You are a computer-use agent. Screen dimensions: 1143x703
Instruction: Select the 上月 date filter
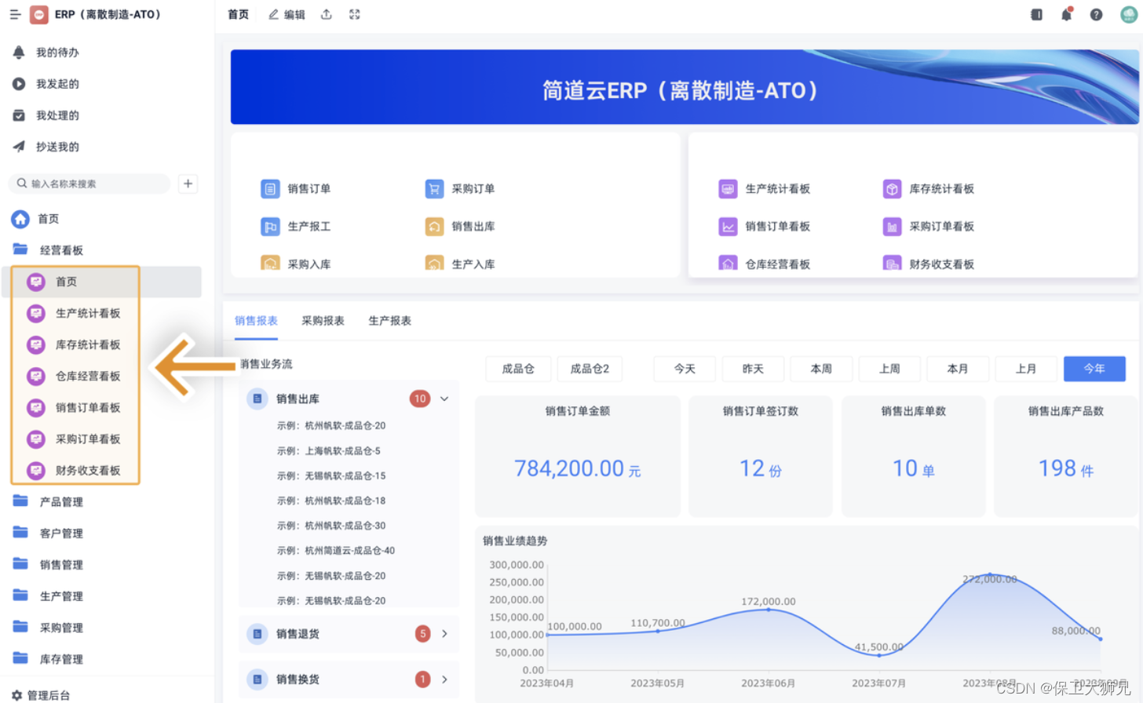[x=1026, y=369]
